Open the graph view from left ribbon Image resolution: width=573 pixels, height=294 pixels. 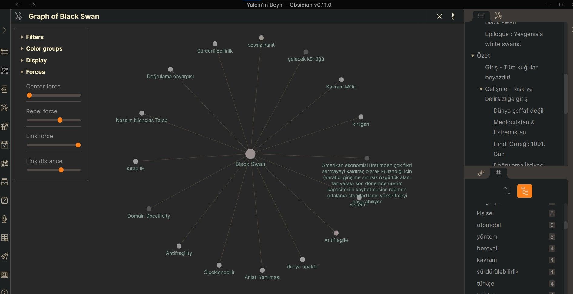pos(5,107)
